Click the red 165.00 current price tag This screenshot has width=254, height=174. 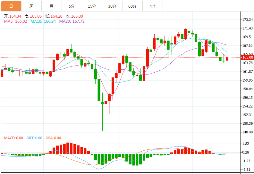point(247,57)
